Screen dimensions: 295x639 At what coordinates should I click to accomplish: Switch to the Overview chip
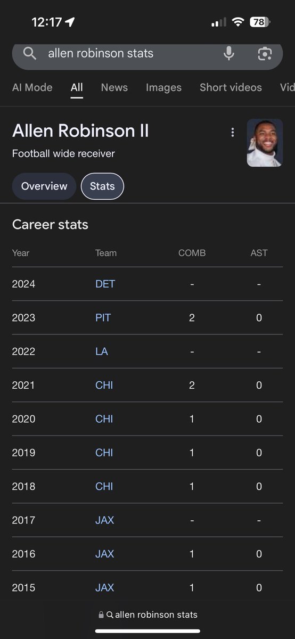coord(44,186)
